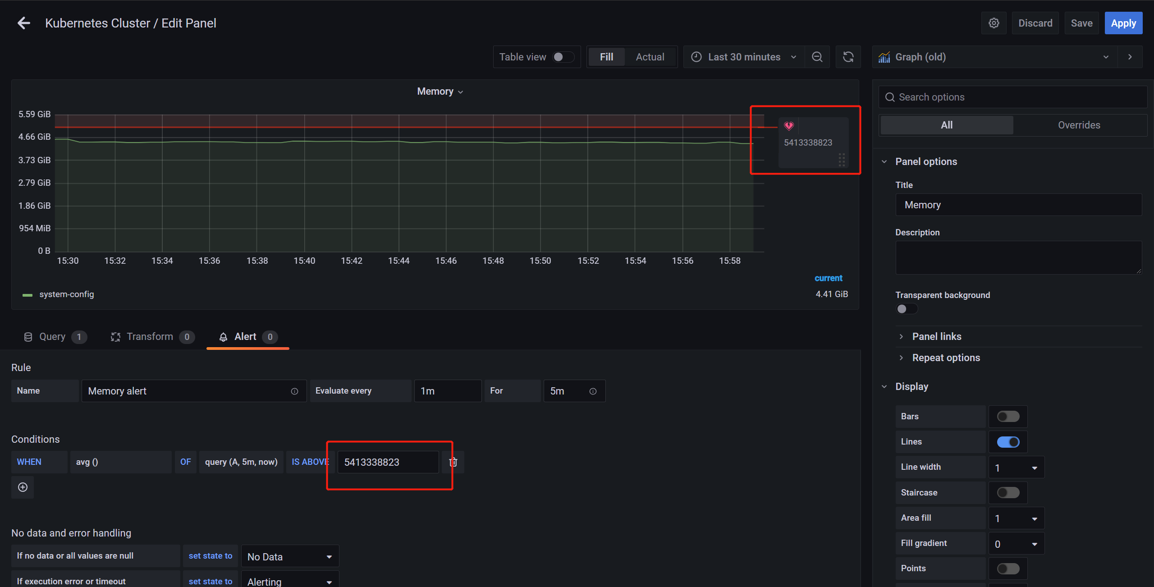The width and height of the screenshot is (1154, 587).
Task: Click the Transform tab icon
Action: pos(115,337)
